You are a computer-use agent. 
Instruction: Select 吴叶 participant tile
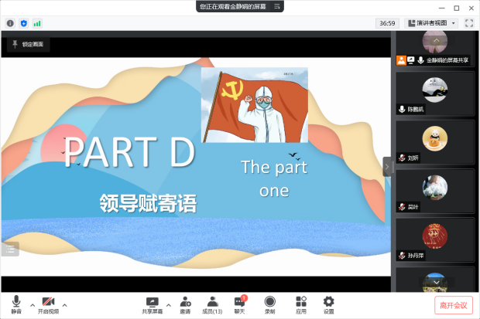pos(434,192)
